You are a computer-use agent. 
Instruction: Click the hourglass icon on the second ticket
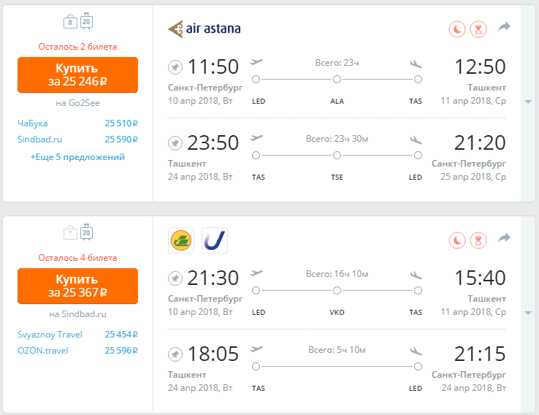478,240
